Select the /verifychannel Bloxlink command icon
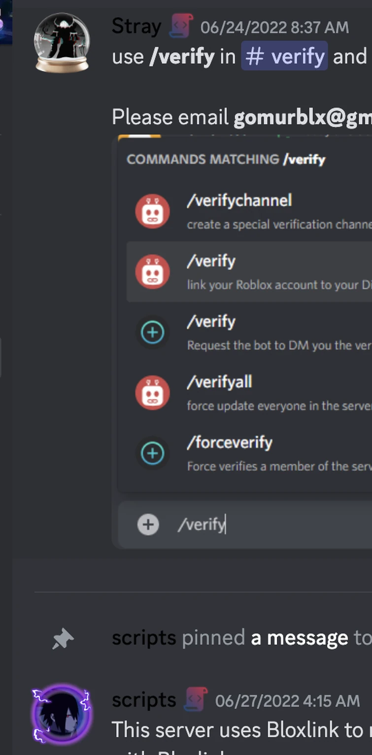Viewport: 372px width, 755px height. click(x=153, y=211)
